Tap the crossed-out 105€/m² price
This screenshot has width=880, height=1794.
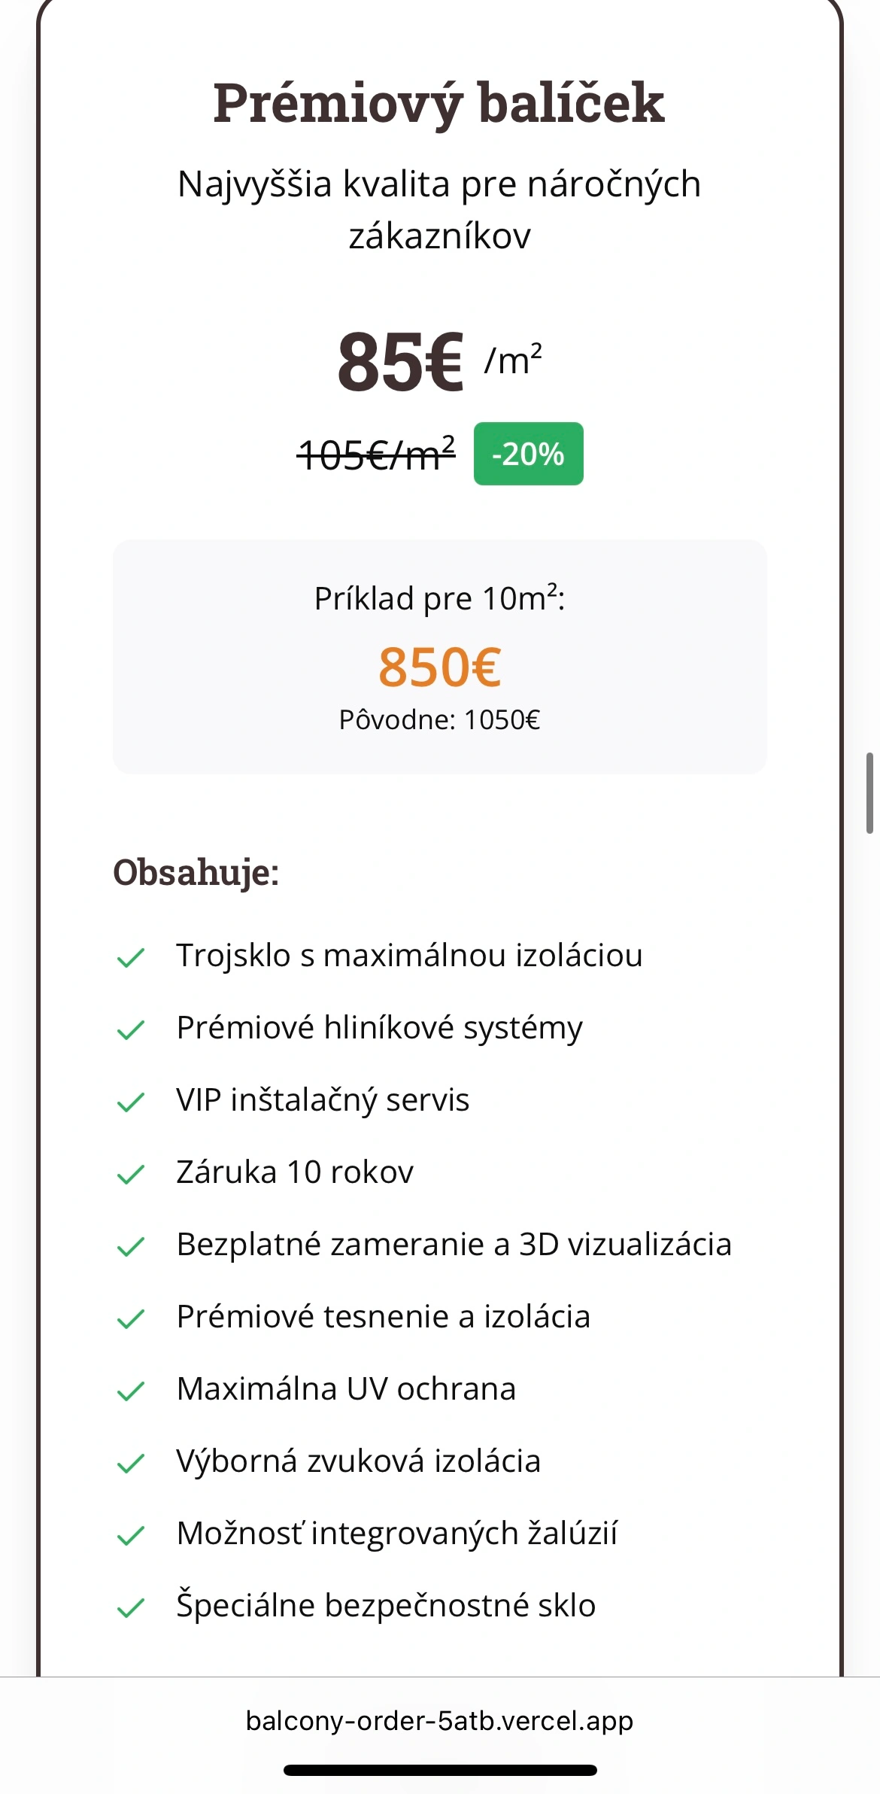[376, 454]
